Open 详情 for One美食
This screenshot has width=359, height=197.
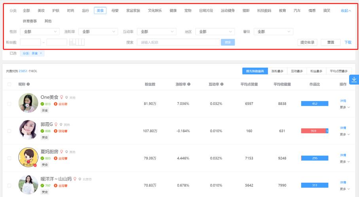click(343, 101)
